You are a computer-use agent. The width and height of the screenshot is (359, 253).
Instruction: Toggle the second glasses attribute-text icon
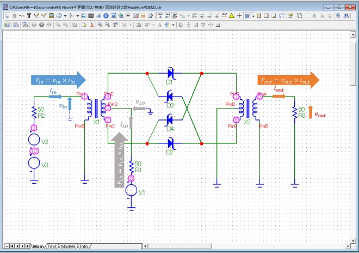pos(168,16)
